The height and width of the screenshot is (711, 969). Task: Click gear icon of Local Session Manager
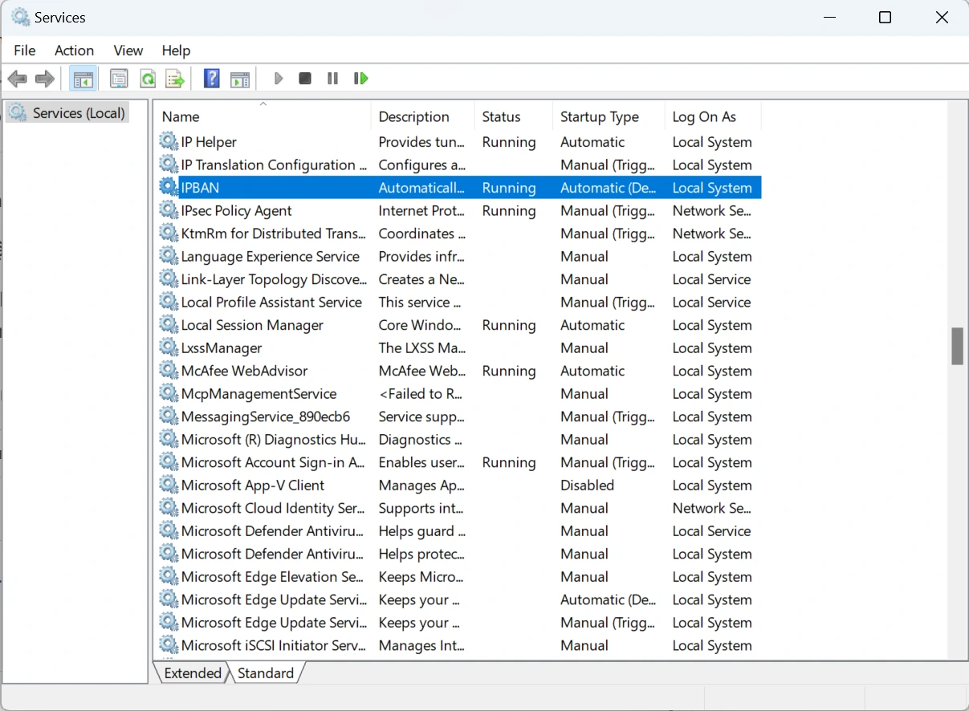168,325
